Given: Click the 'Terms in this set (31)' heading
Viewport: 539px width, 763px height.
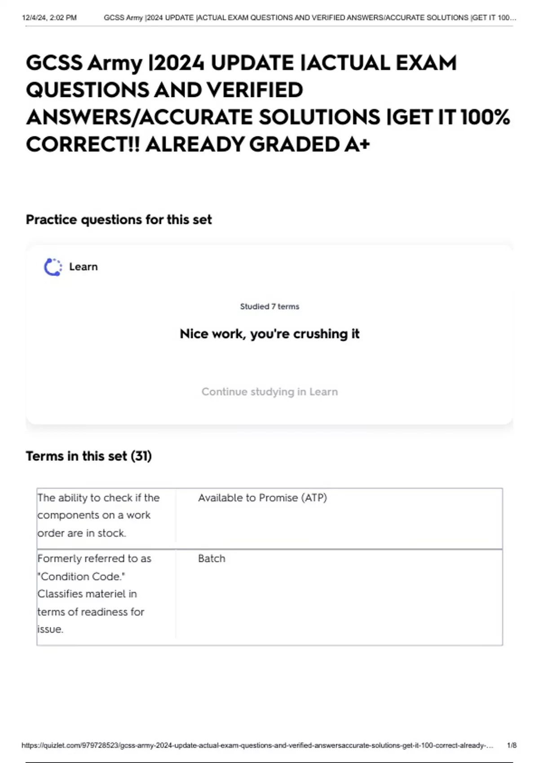Looking at the screenshot, I should (x=88, y=456).
